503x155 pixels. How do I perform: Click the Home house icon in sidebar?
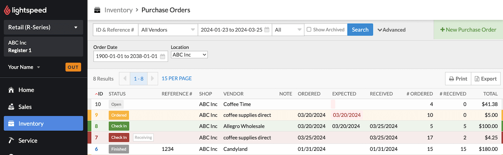click(x=12, y=90)
